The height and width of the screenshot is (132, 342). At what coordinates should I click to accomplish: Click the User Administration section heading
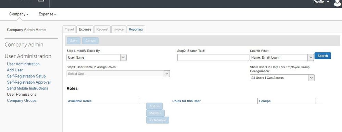[x=28, y=56]
